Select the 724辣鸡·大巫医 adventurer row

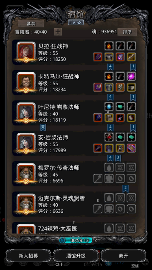point(75,228)
